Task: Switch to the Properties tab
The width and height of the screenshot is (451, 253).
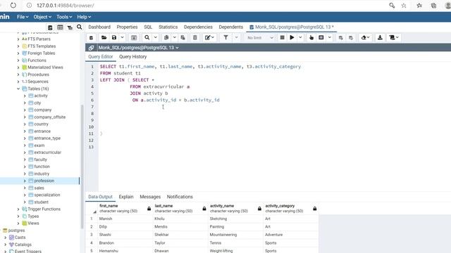Action: (x=127, y=27)
